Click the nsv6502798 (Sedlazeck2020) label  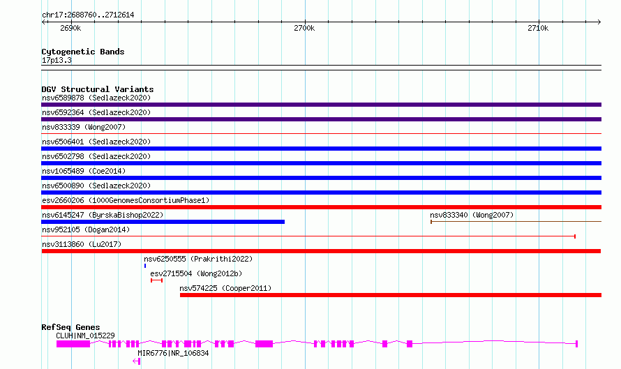[96, 156]
